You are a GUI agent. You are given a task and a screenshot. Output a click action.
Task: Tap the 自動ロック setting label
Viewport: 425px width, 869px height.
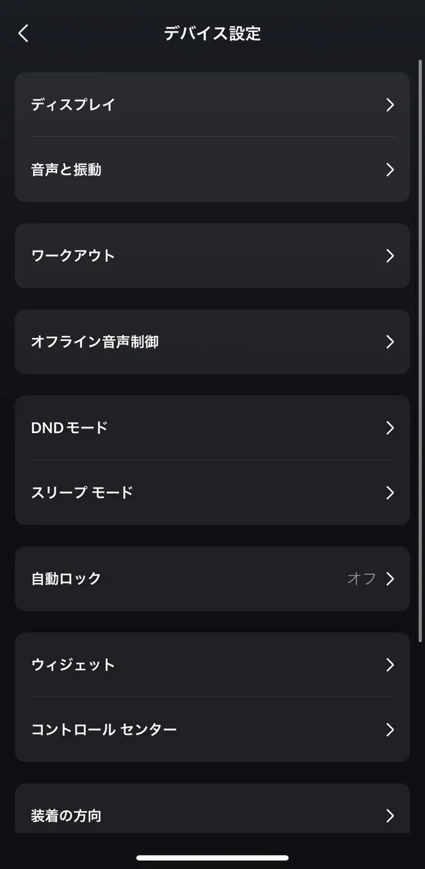(67, 578)
